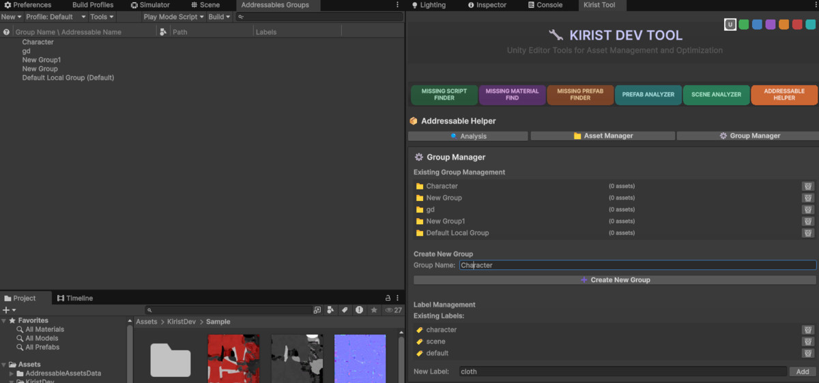
Task: Collapse the Assets tree folder
Action: click(4, 365)
